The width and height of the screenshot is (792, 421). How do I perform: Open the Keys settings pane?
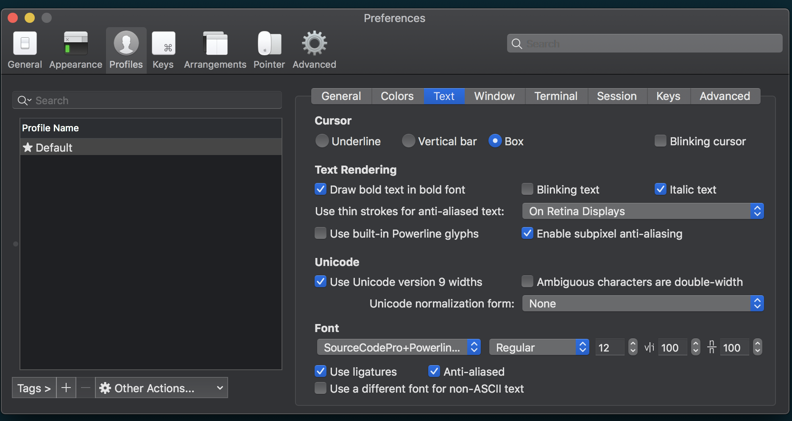(x=163, y=49)
